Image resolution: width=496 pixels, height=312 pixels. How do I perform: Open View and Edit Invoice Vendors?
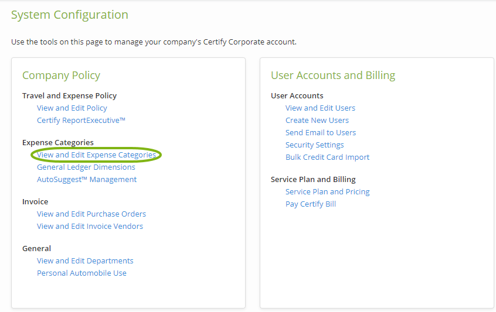point(90,226)
